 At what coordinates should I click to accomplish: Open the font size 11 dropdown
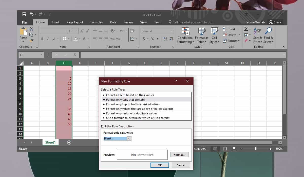click(77, 31)
